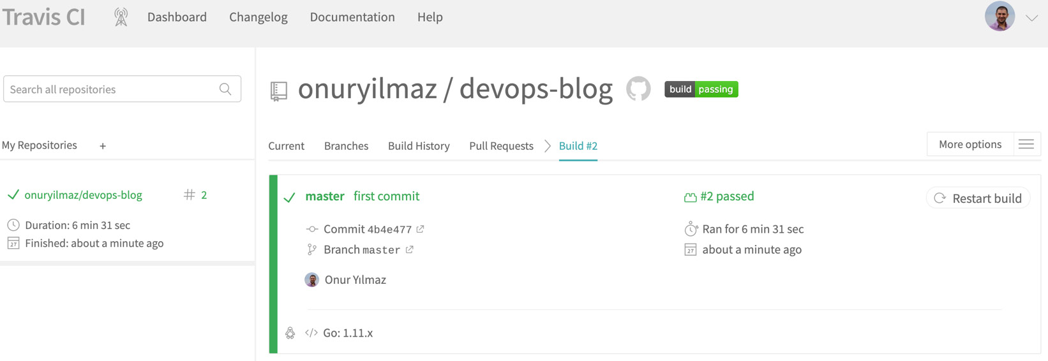Image resolution: width=1048 pixels, height=361 pixels.
Task: Open external link icon next to commit
Action: [420, 229]
